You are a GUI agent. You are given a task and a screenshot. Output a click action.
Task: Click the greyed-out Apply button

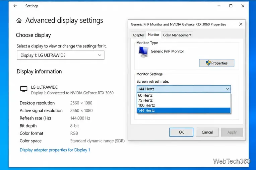click(x=232, y=132)
